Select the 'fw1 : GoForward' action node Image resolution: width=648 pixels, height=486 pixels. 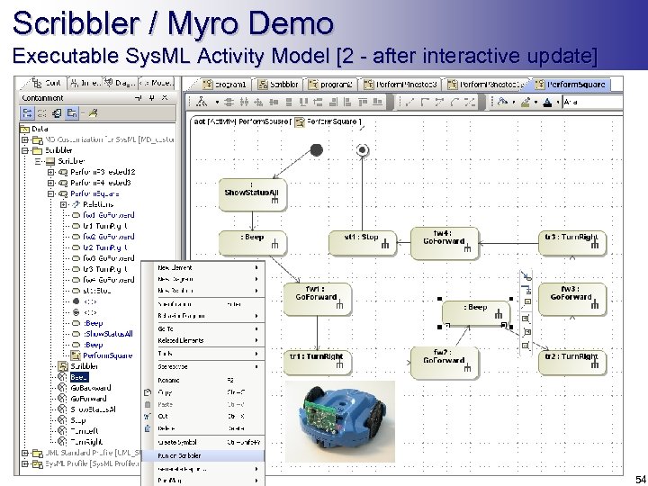tap(318, 299)
